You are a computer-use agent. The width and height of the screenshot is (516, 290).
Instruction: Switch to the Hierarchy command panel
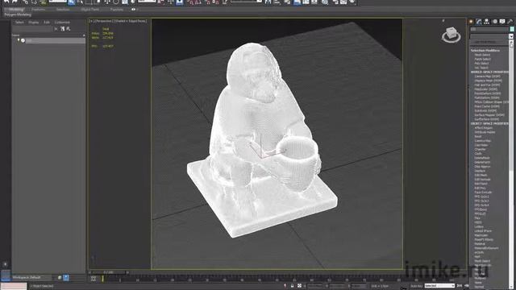(487, 22)
